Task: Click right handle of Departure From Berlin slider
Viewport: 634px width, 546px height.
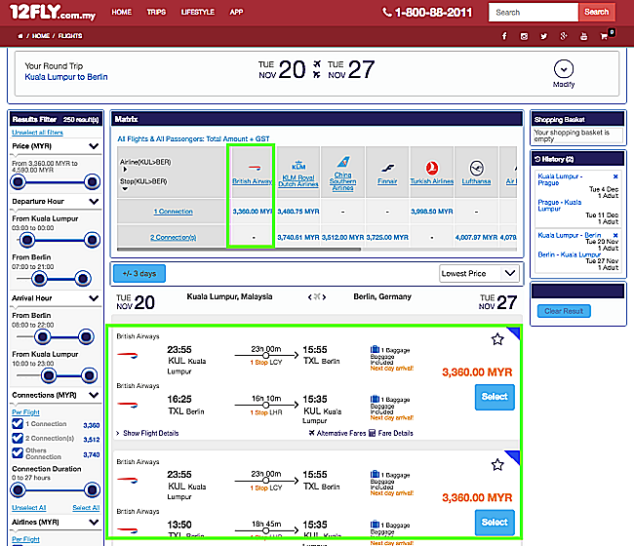Action: pyautogui.click(x=83, y=279)
